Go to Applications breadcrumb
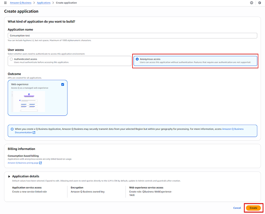Screen dimensions: 265x214 43,3
